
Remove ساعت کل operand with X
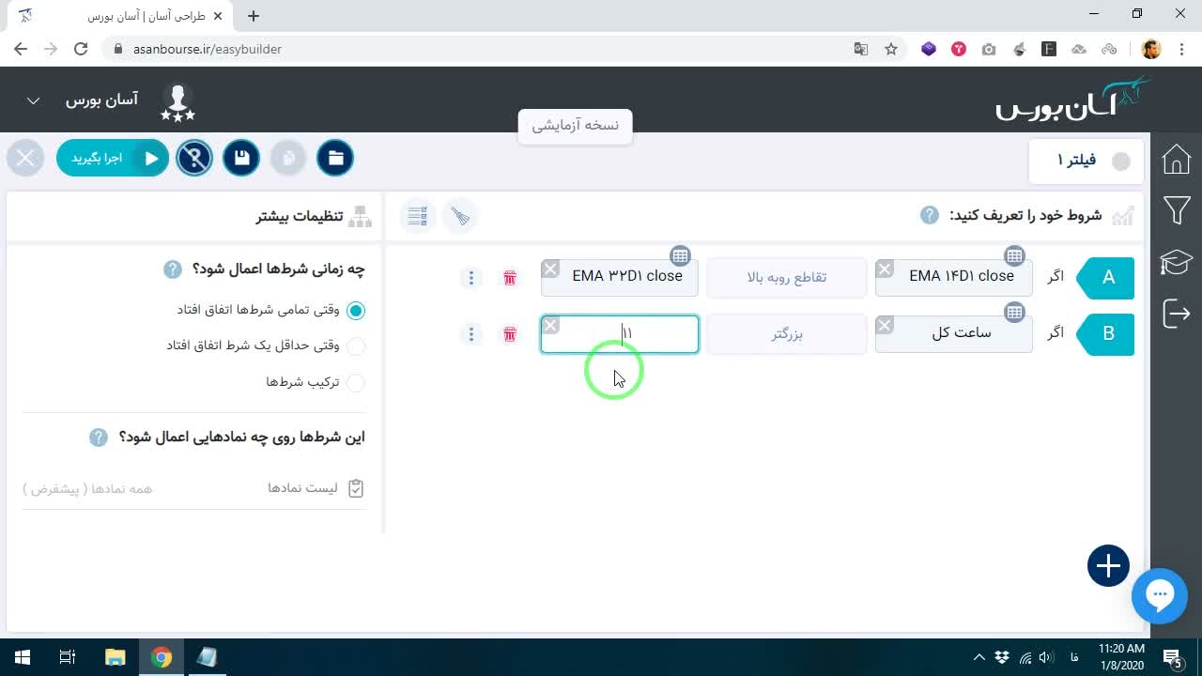885,326
